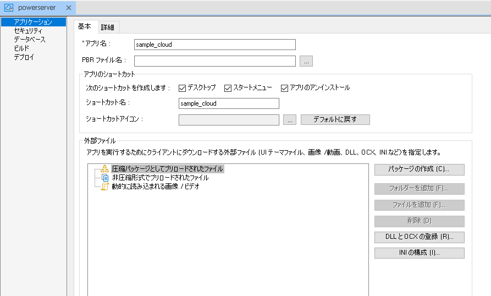Browse for the PBR file
This screenshot has height=296, width=491.
point(306,61)
